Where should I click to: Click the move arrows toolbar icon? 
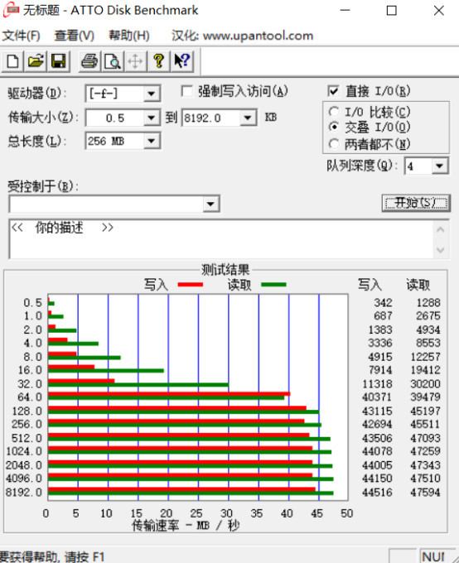pyautogui.click(x=135, y=61)
